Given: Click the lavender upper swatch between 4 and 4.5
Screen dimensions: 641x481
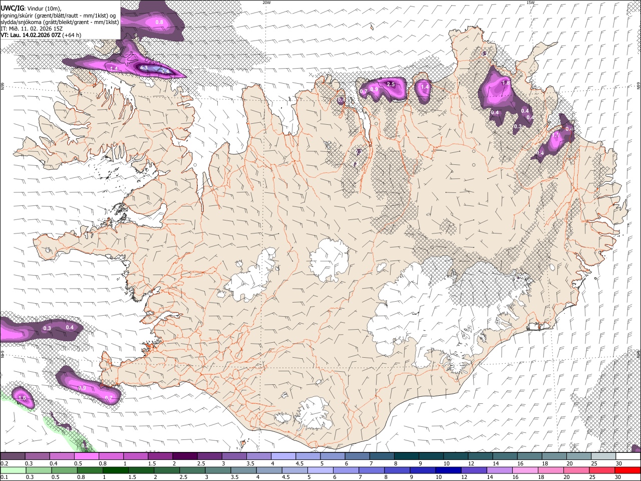Looking at the screenshot, I should click(283, 456).
